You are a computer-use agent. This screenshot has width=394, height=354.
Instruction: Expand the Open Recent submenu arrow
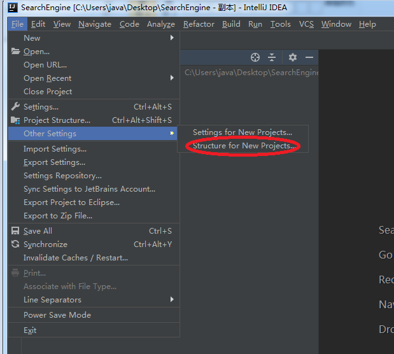pos(172,78)
